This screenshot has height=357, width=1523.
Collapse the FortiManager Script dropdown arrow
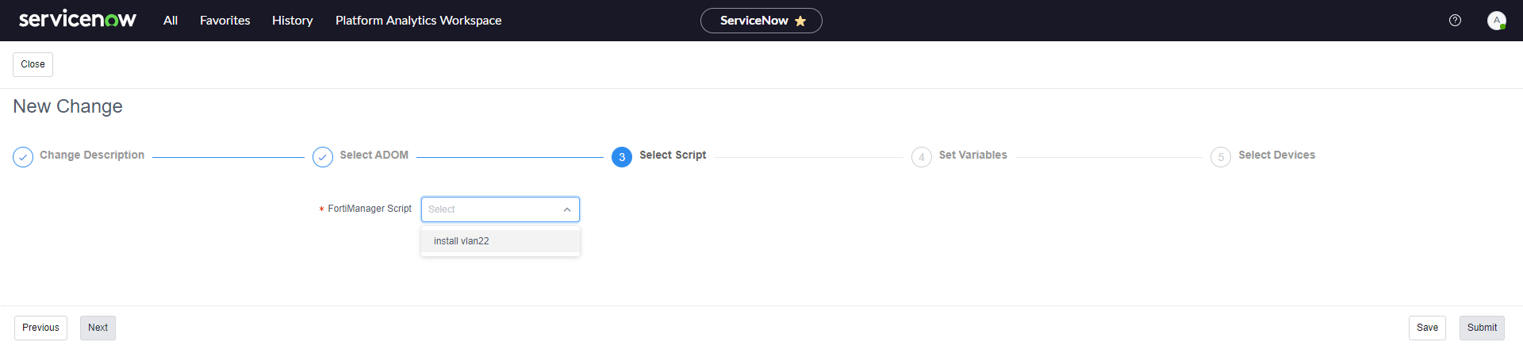(567, 209)
